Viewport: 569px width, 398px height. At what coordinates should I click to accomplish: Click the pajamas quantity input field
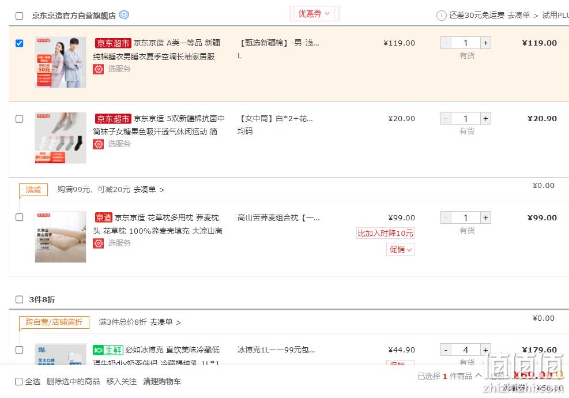click(466, 43)
